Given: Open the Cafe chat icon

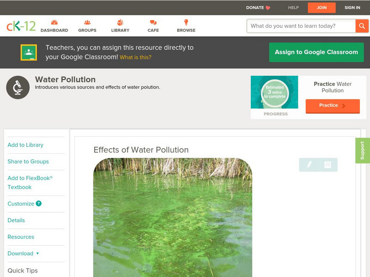Looking at the screenshot, I should (x=153, y=23).
